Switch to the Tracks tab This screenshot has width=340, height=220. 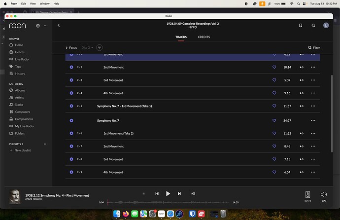[181, 37]
